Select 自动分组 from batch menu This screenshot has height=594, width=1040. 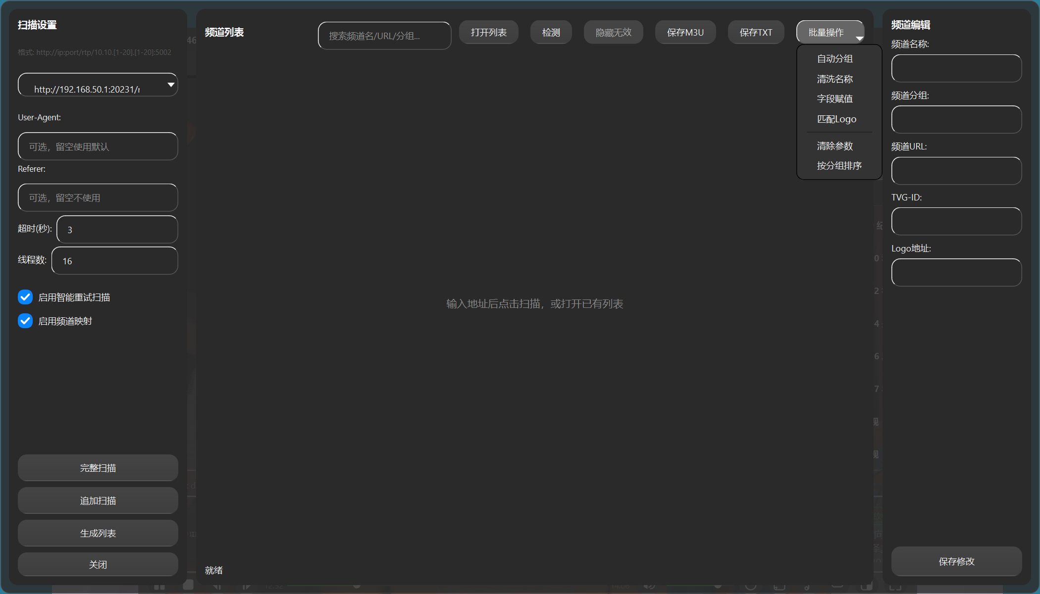[x=835, y=59]
